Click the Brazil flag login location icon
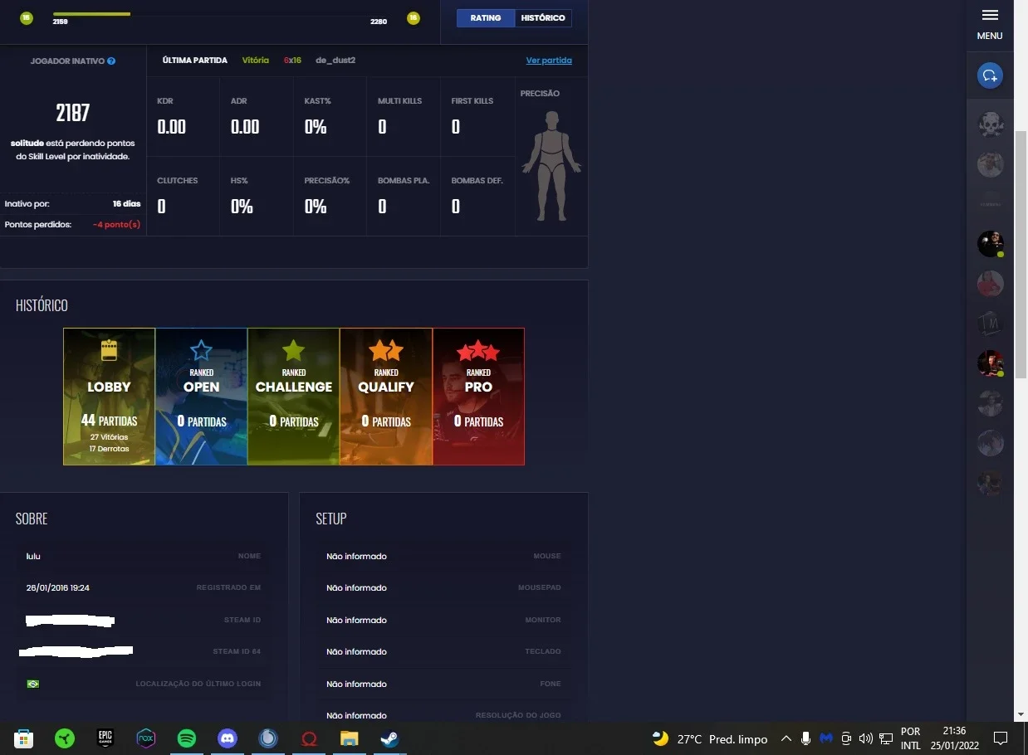This screenshot has width=1028, height=755. [33, 684]
